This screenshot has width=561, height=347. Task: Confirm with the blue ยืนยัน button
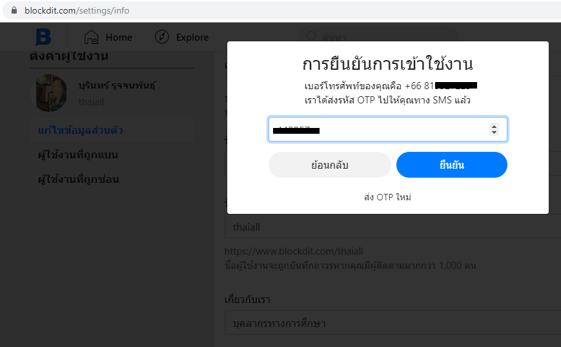pos(451,165)
